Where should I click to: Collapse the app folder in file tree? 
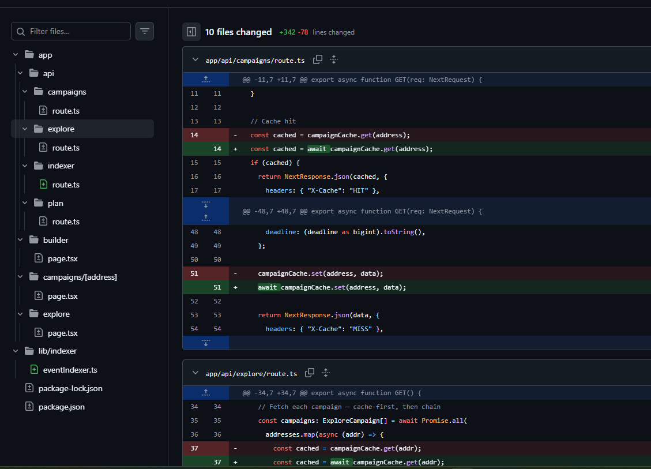tap(16, 55)
